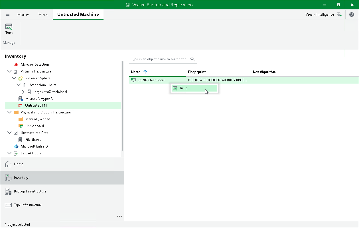Select srv2075.tech.local row

[x=244, y=80]
